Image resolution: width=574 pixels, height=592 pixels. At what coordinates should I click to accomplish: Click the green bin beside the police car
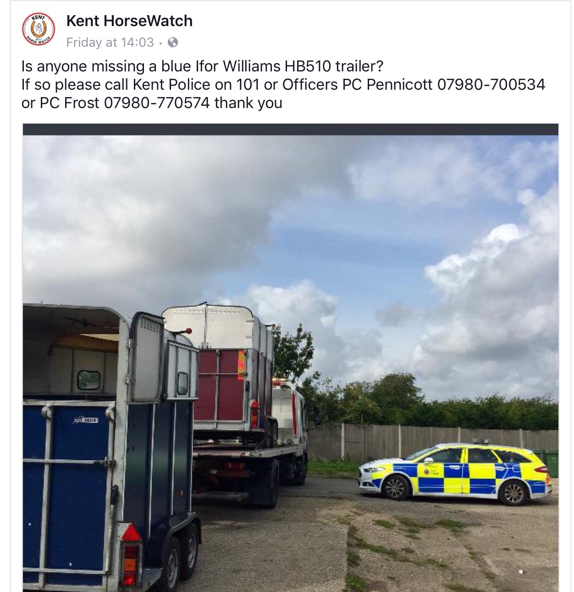(x=551, y=462)
